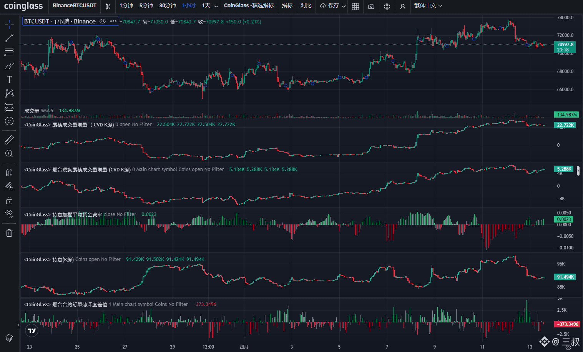Image resolution: width=583 pixels, height=352 pixels.
Task: Open the forecasting and measurement tools
Action: point(9,107)
